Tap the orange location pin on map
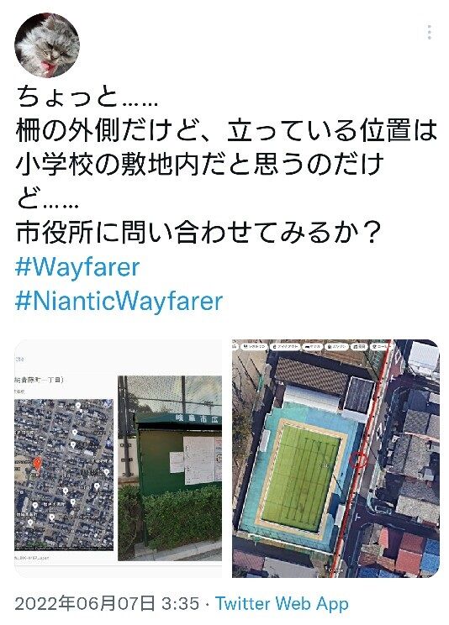Image resolution: width=449 pixels, height=625 pixels. [x=37, y=464]
